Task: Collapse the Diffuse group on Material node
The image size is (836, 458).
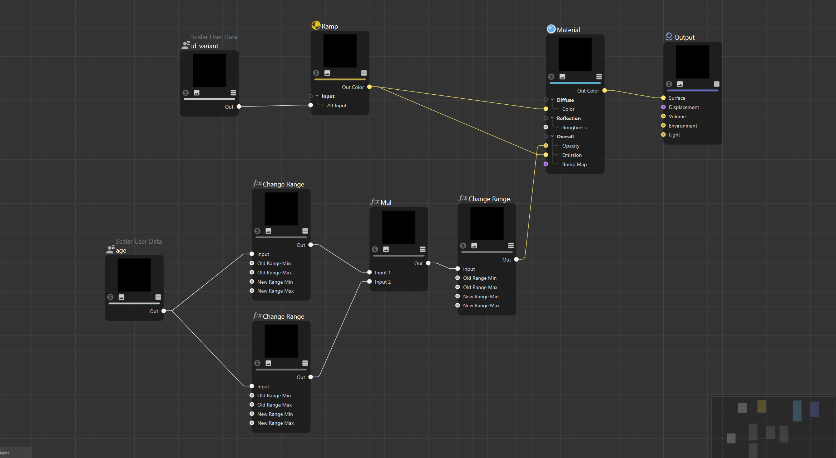Action: click(x=552, y=100)
